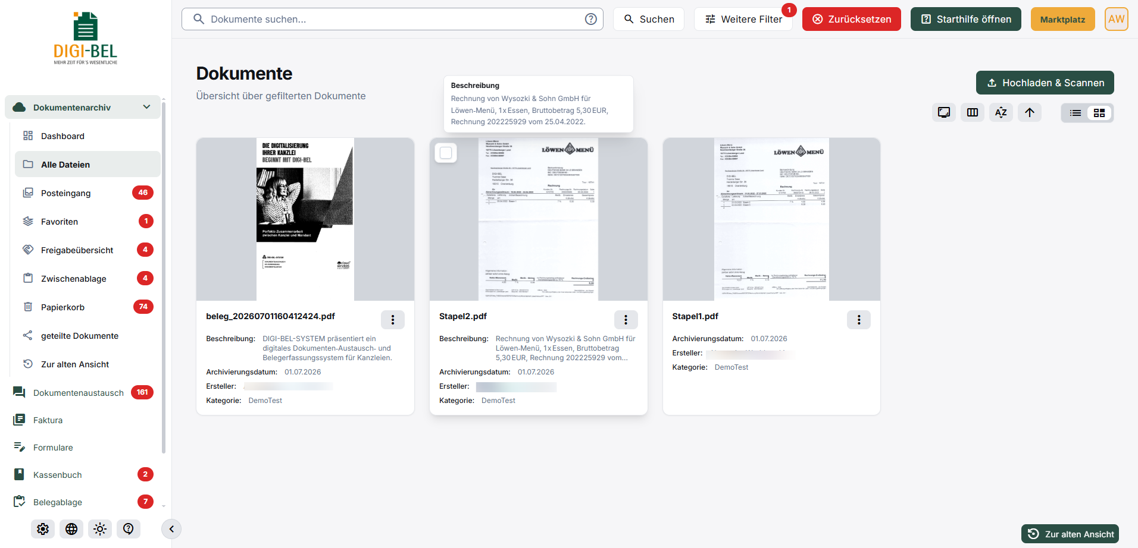Open the three-dot menu for beleg_20260701160412424.pdf
The width and height of the screenshot is (1138, 548).
[x=393, y=320]
